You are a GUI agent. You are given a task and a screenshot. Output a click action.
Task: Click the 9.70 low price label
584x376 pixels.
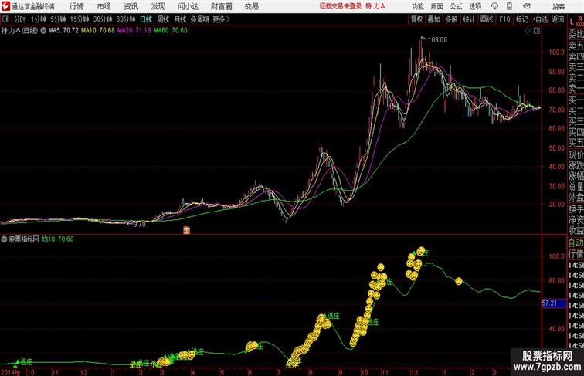(x=139, y=225)
